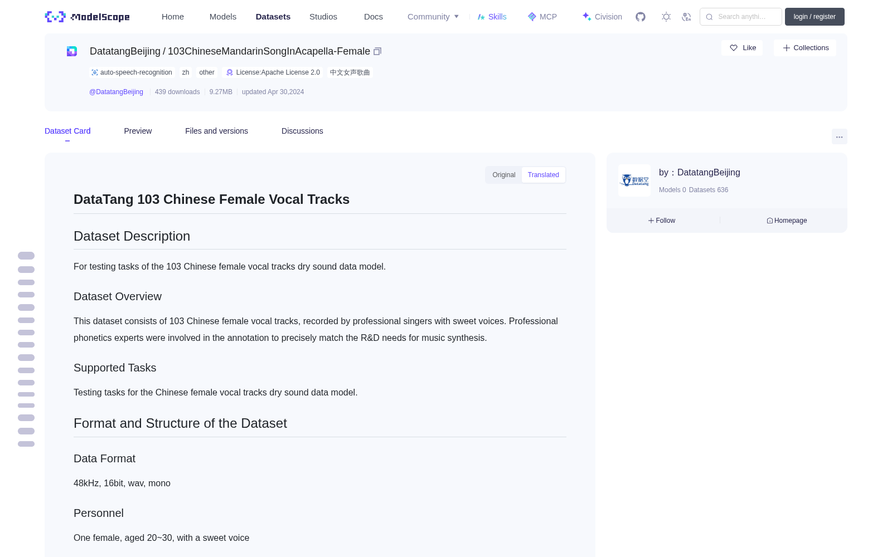This screenshot has width=892, height=557.
Task: Click the 'DataTang 103 Chinese Female Vocal Tracks' heading
Action: (211, 199)
